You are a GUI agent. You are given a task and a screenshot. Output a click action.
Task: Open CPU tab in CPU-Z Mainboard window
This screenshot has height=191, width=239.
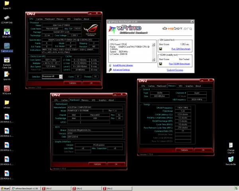(x=56, y=100)
